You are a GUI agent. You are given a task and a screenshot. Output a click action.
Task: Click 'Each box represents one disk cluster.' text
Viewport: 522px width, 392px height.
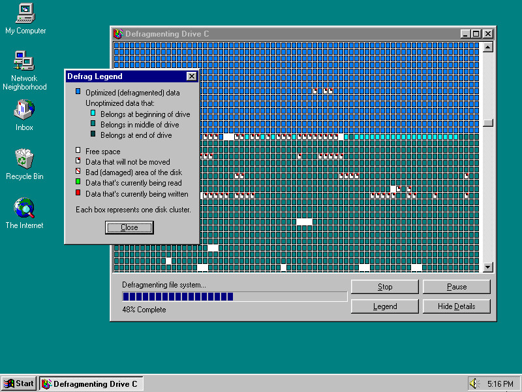133,210
